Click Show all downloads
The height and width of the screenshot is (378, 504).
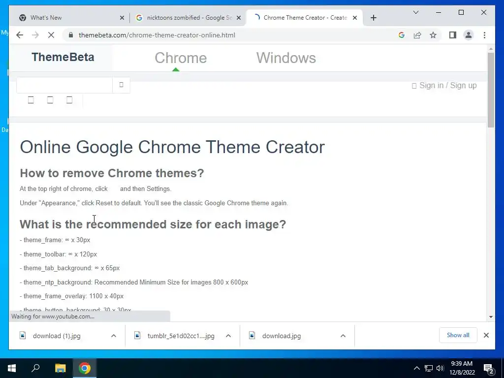[x=458, y=335]
